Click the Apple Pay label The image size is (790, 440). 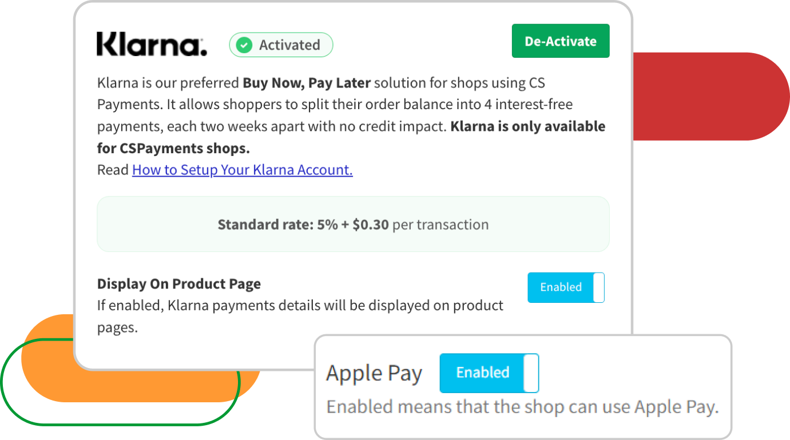[374, 374]
